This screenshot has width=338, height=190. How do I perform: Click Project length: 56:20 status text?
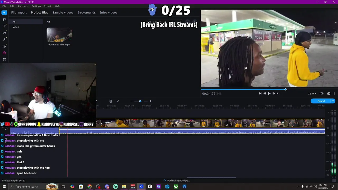tap(14, 180)
